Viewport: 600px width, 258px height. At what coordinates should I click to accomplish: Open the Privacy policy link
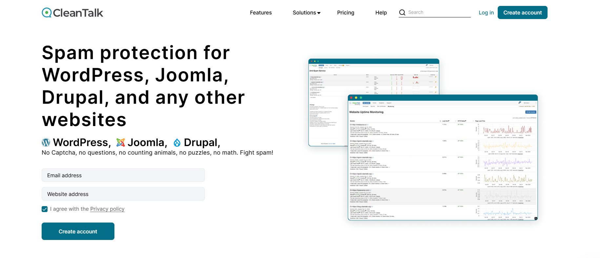point(107,209)
